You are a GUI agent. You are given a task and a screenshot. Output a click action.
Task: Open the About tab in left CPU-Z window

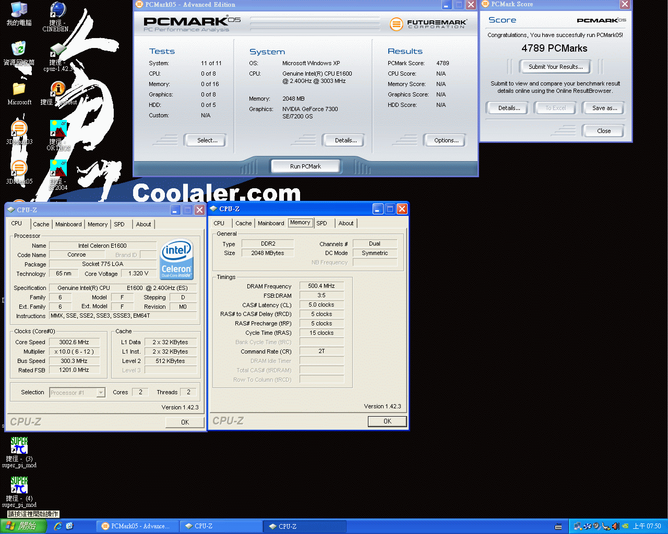144,224
